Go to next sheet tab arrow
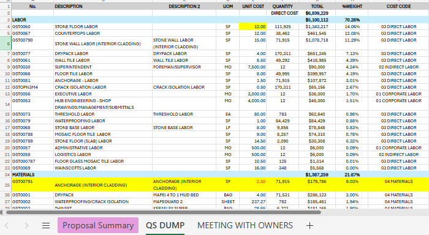 coord(26,225)
